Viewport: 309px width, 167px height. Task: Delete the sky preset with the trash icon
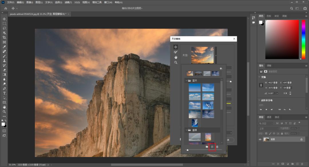pyautogui.click(x=217, y=147)
